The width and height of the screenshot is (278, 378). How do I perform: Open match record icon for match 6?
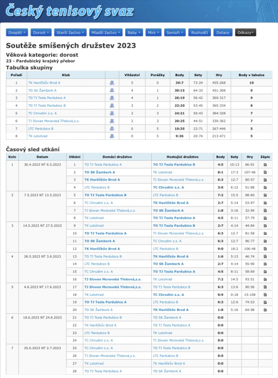pyautogui.click(x=265, y=203)
